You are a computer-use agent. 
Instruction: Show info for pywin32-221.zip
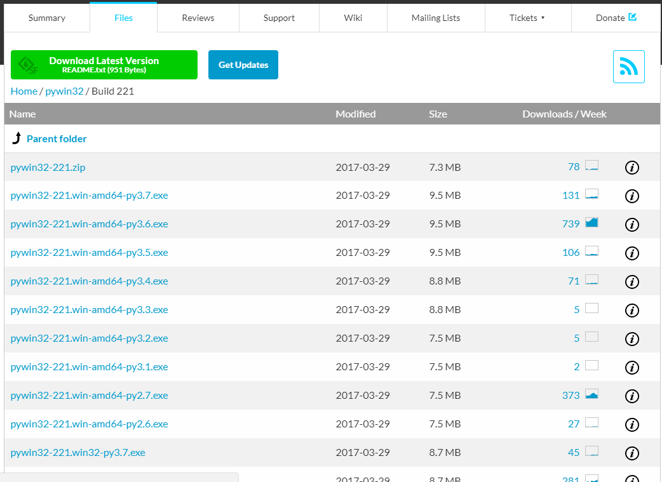tap(632, 168)
